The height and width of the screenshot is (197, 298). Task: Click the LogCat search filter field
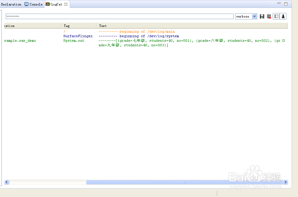click(120, 16)
